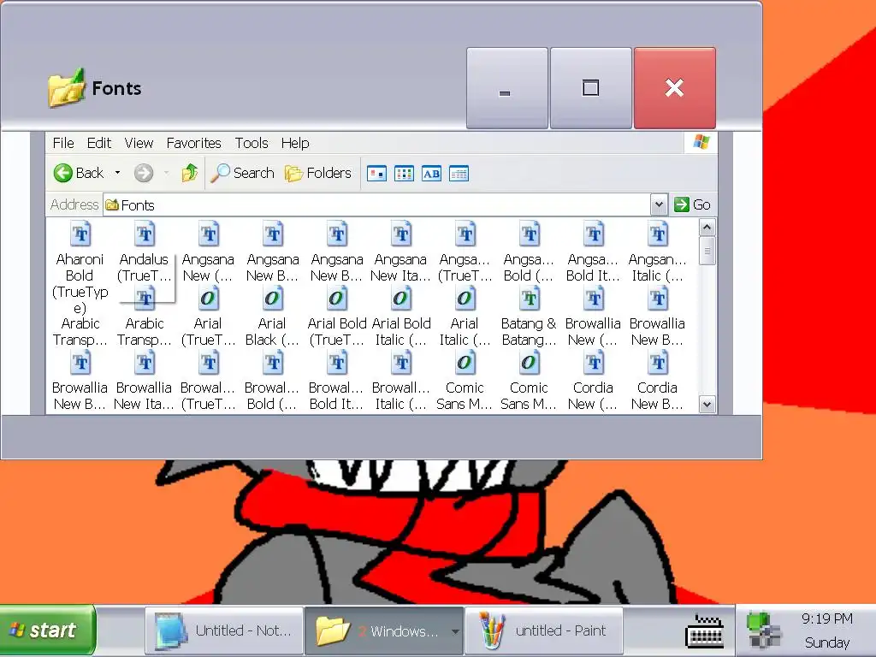Click the label text Browal... Bold (...
This screenshot has height=657, width=876.
(272, 396)
